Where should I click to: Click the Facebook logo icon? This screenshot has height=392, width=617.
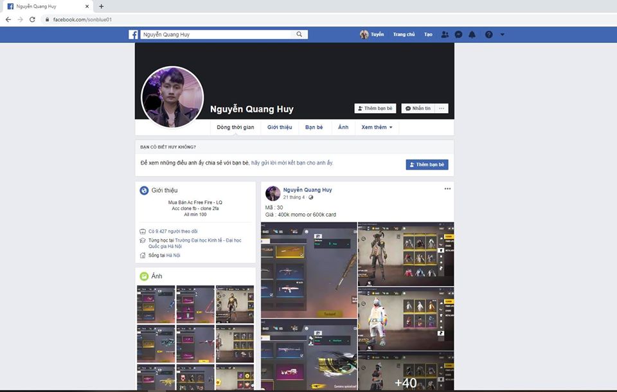point(134,35)
